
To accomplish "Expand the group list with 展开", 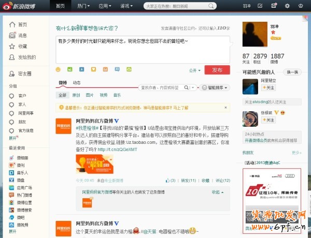I will coord(12,138).
